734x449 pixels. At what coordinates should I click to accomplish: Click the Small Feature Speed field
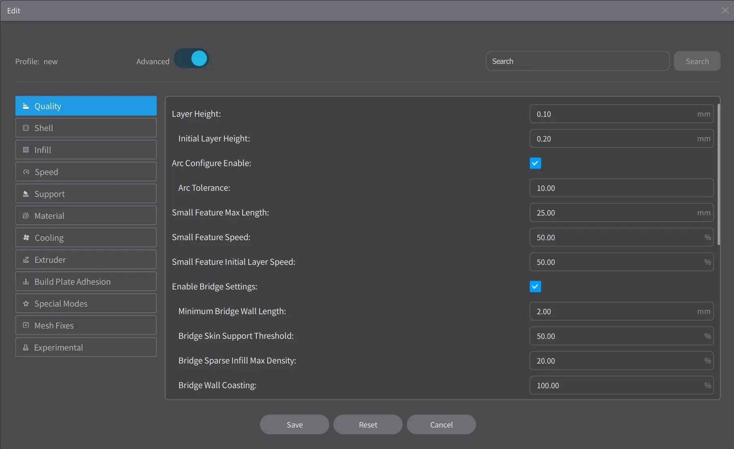[622, 237]
